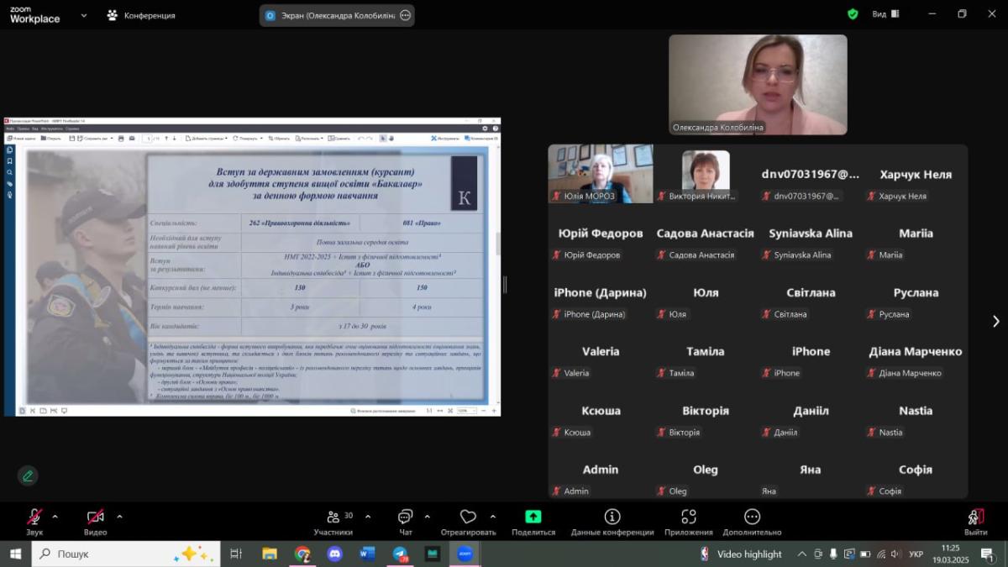
Task: Open the Вид view layout menu
Action: click(885, 14)
